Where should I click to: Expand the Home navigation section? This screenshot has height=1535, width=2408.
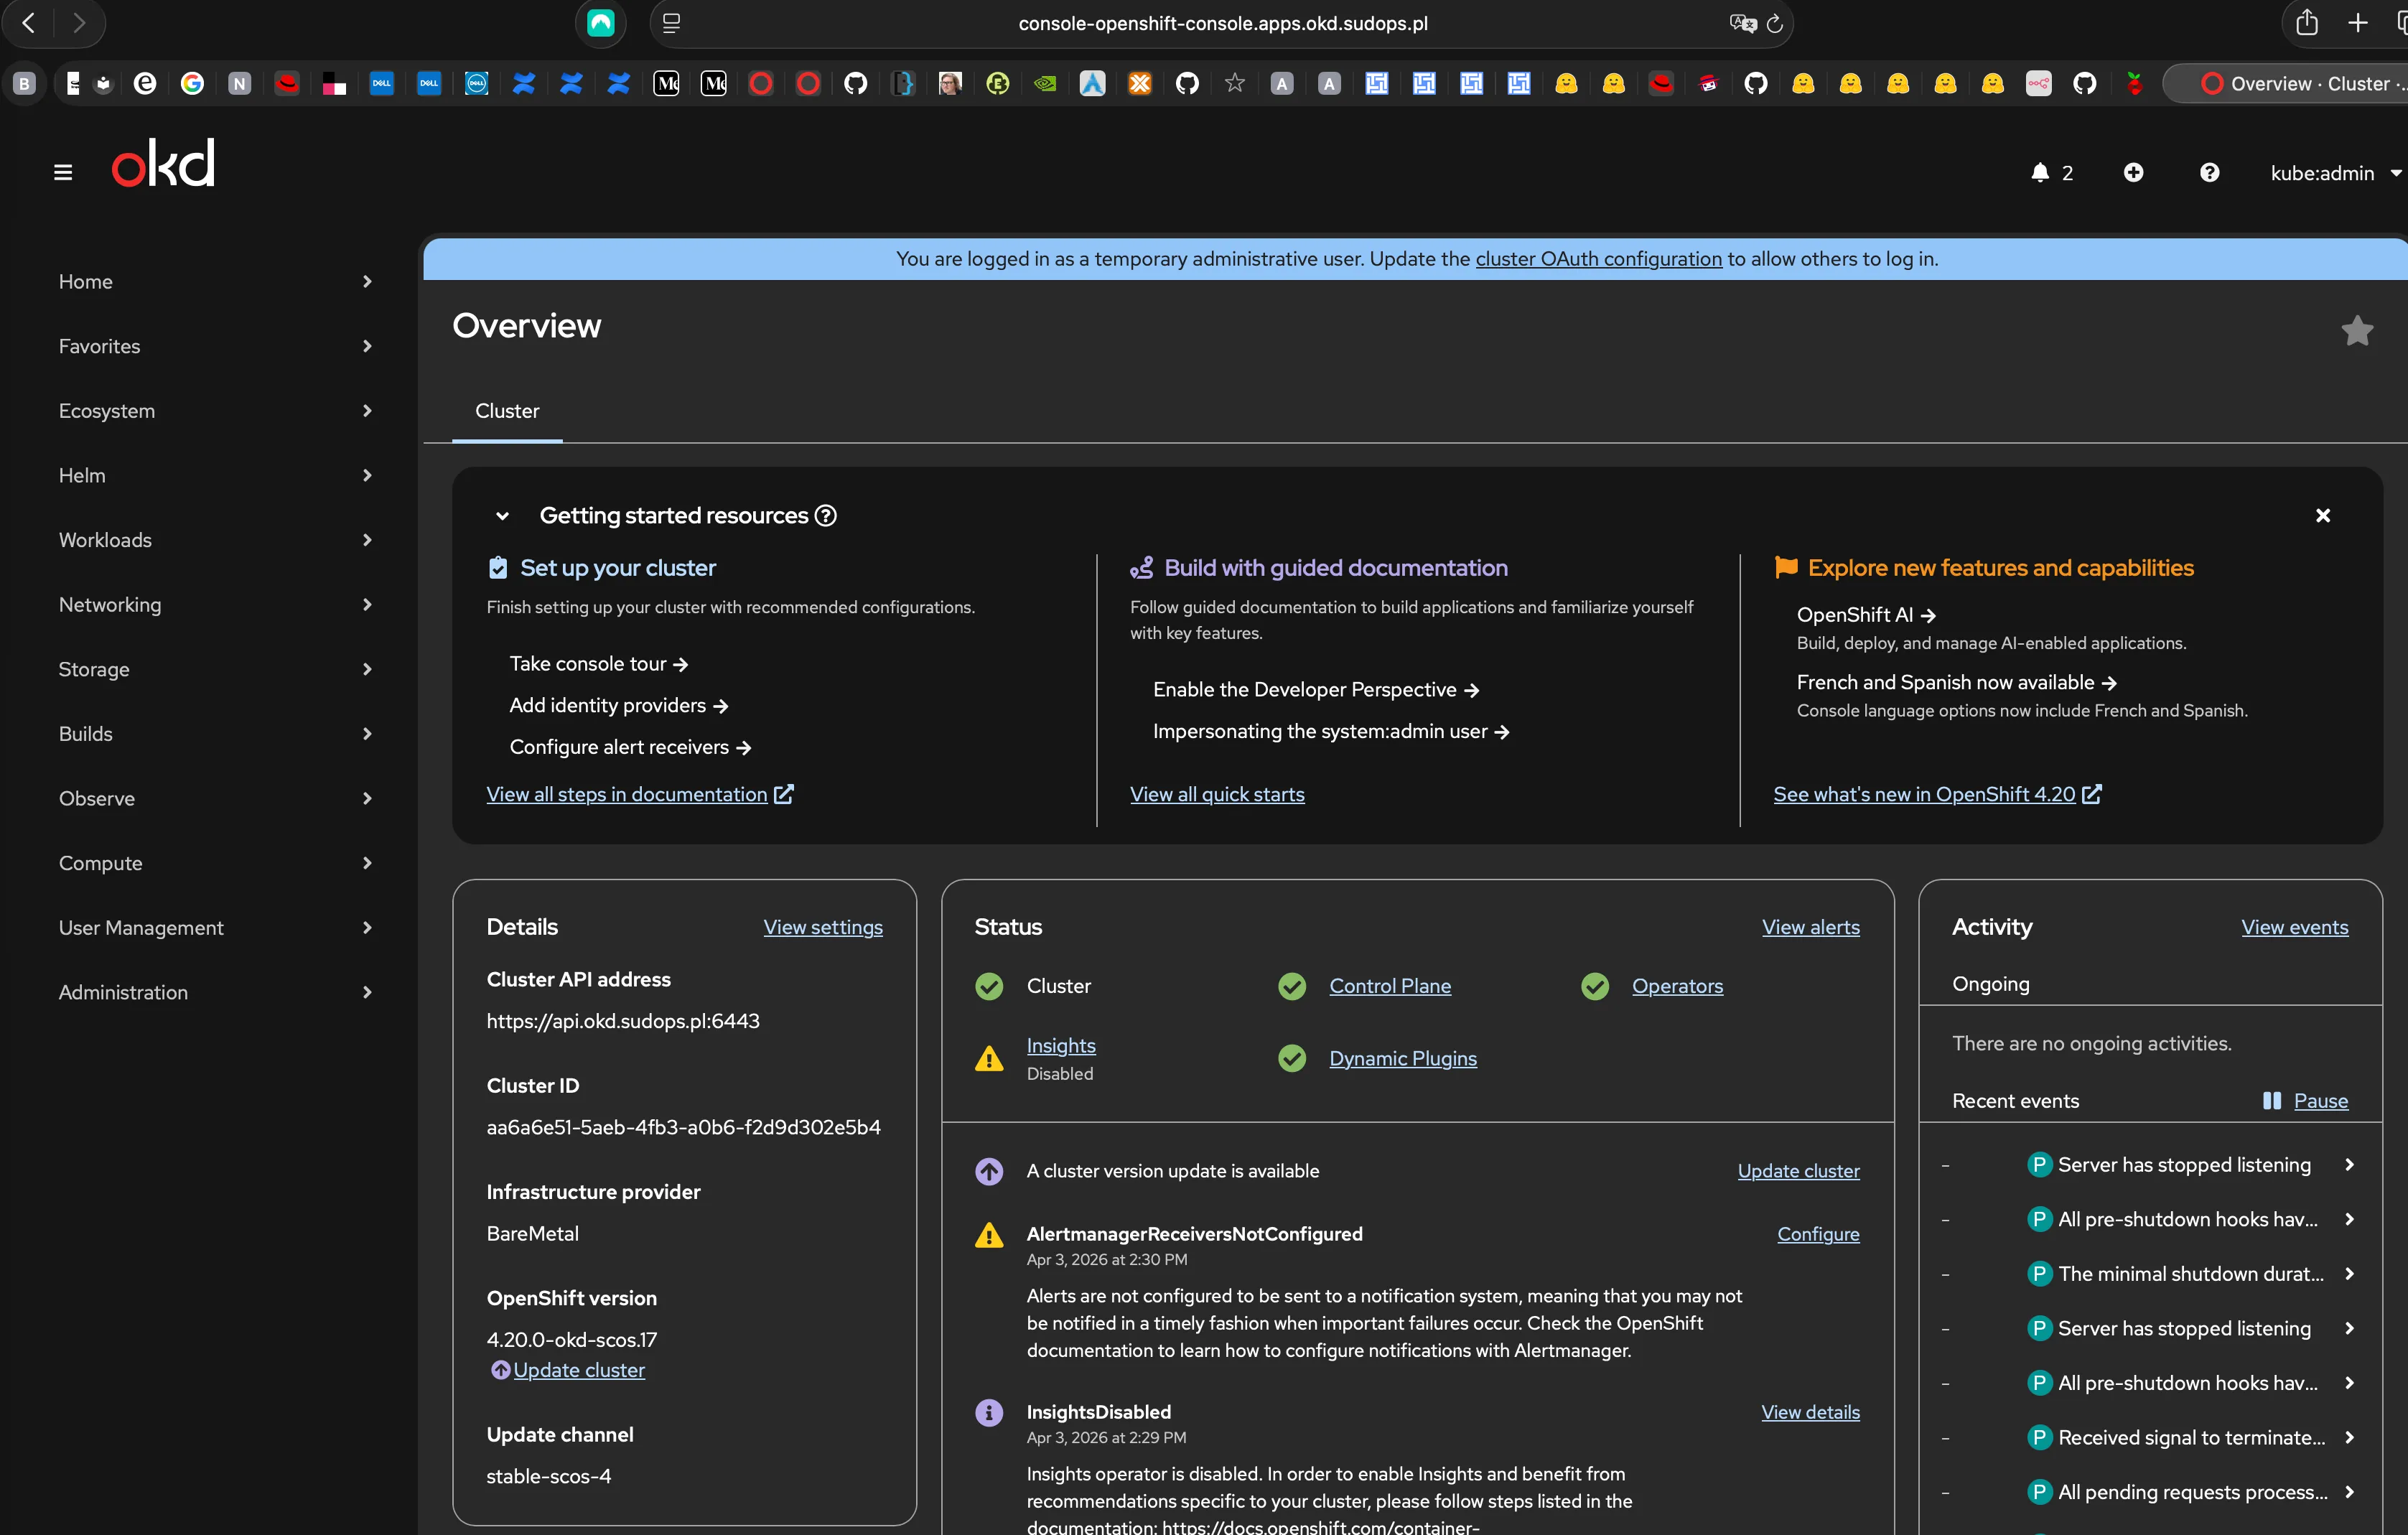[x=215, y=282]
